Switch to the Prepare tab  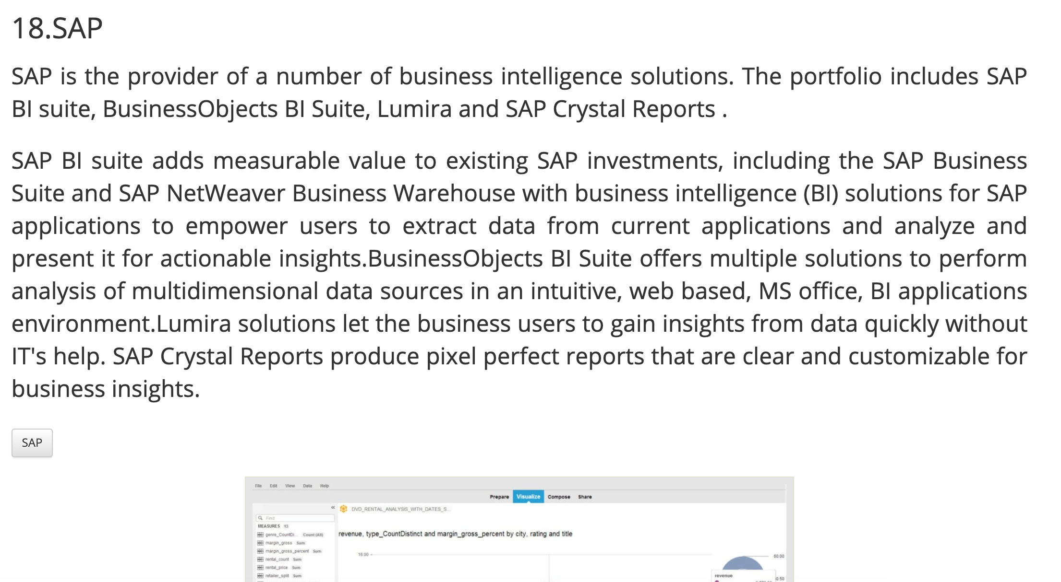point(499,497)
